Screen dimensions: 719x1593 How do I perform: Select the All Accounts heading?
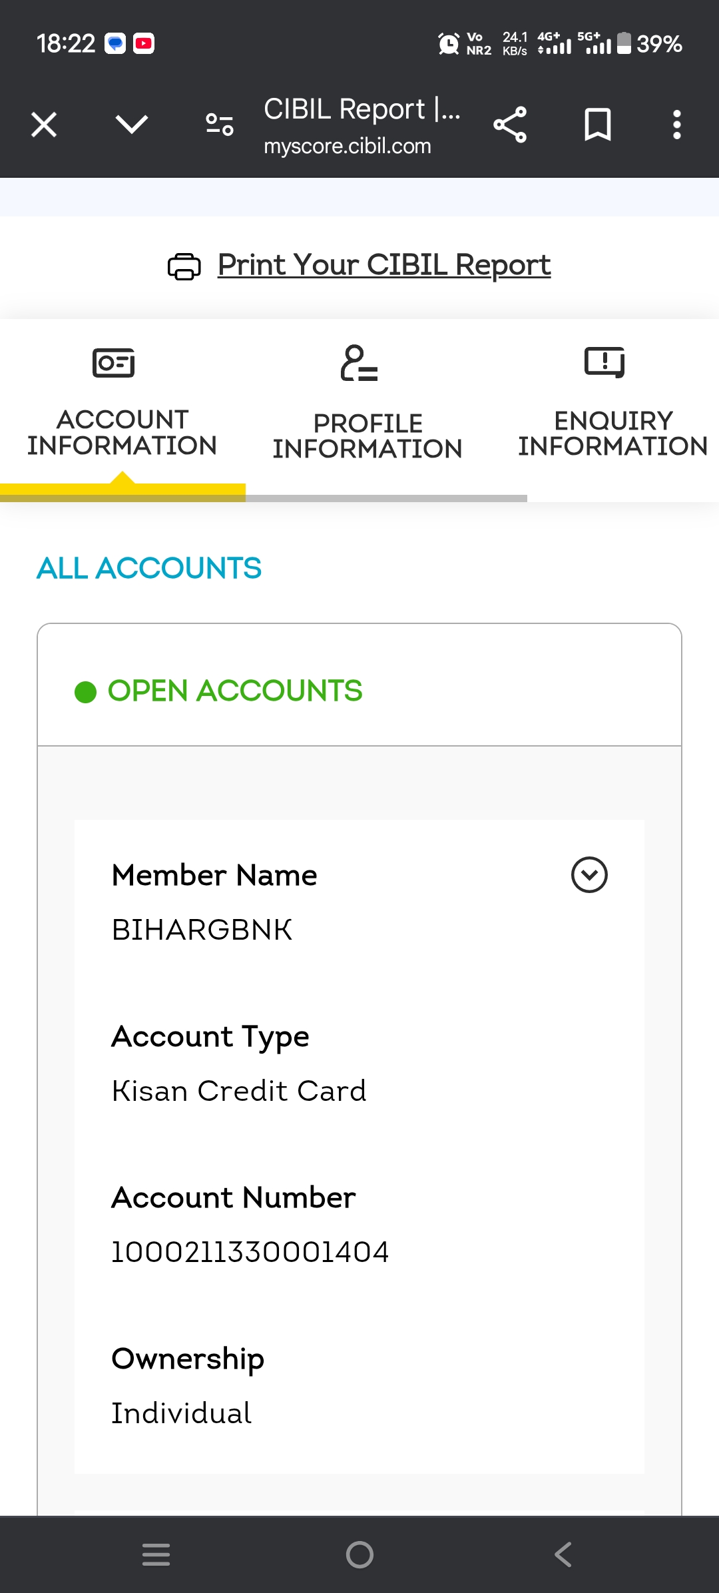click(x=149, y=568)
